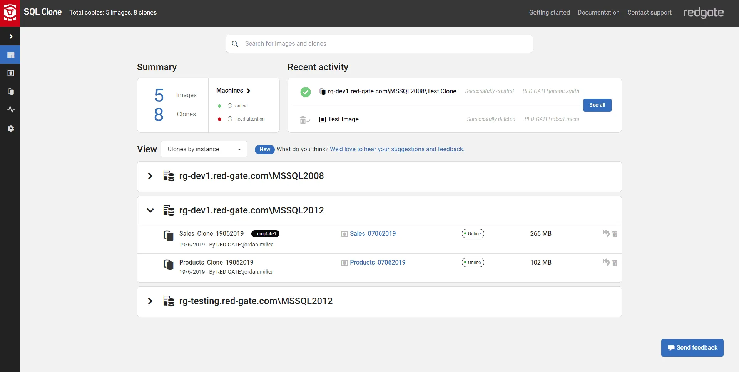Expand the rg-dev1.red-gate.com\MSSQL2008 instance
Viewport: 739px width, 372px height.
click(150, 176)
